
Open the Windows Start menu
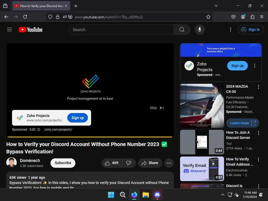pos(111,195)
